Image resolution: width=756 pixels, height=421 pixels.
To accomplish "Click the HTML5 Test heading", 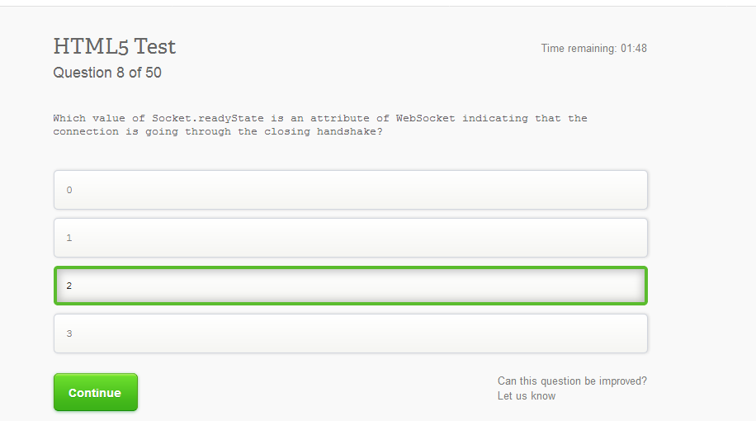I will pyautogui.click(x=115, y=46).
